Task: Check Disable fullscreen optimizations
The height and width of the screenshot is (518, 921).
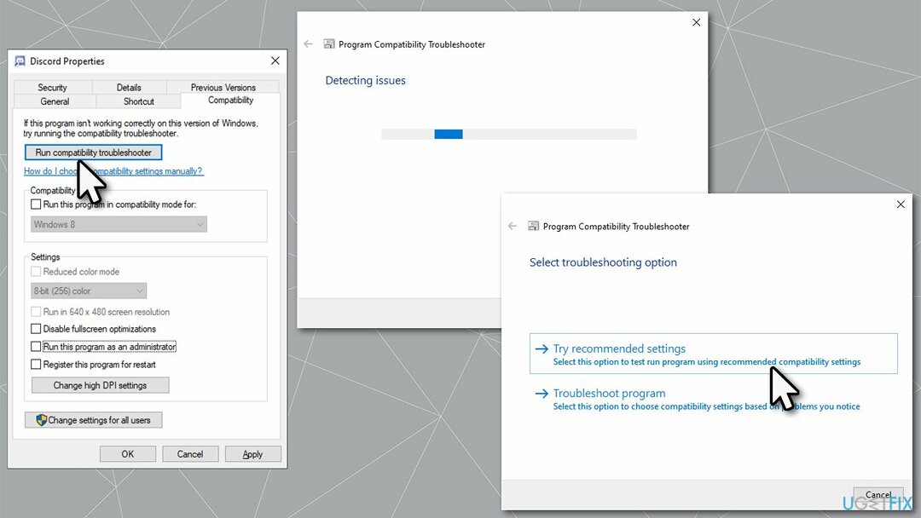Action: point(36,329)
